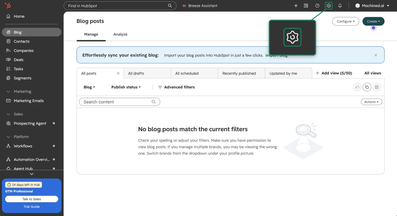
Task: Open the Machined.ai account menu
Action: click(x=372, y=6)
